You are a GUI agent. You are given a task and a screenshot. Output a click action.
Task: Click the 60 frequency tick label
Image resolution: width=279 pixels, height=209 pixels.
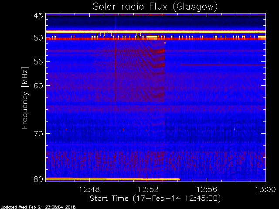38,85
